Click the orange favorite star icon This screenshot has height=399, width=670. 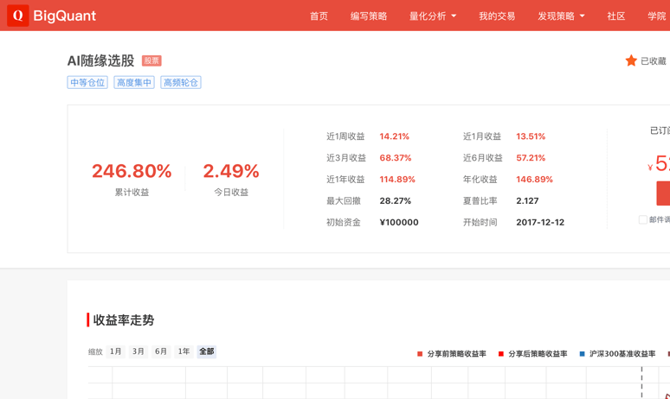click(x=631, y=60)
